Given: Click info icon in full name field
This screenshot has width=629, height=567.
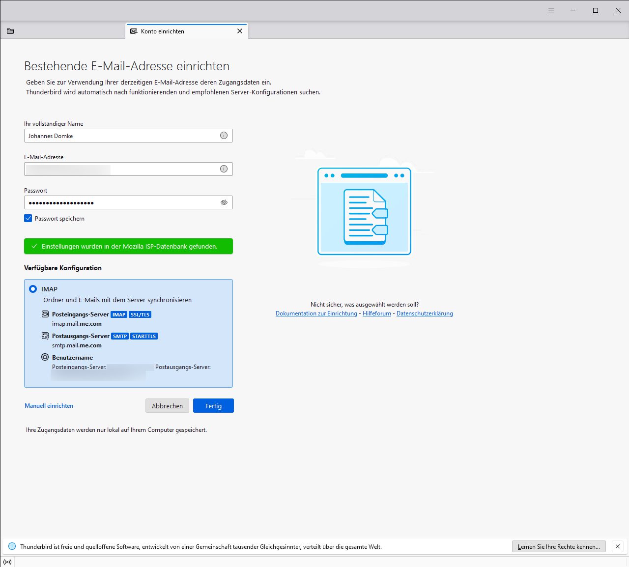Looking at the screenshot, I should (224, 136).
